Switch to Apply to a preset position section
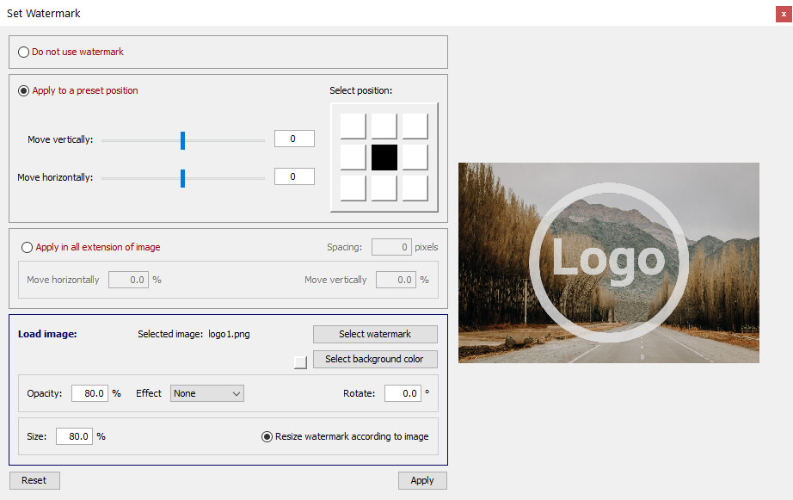793x500 pixels. coord(23,90)
